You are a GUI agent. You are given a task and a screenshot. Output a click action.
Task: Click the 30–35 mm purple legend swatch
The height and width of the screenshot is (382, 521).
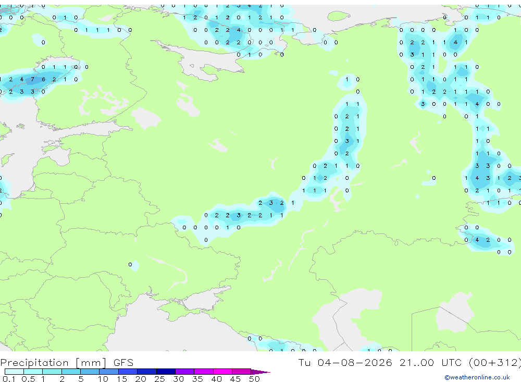[x=184, y=372]
